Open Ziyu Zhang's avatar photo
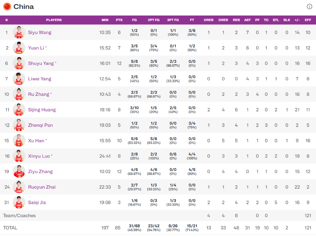Image resolution: width=316 pixels, height=237 pixels. tap(19, 171)
